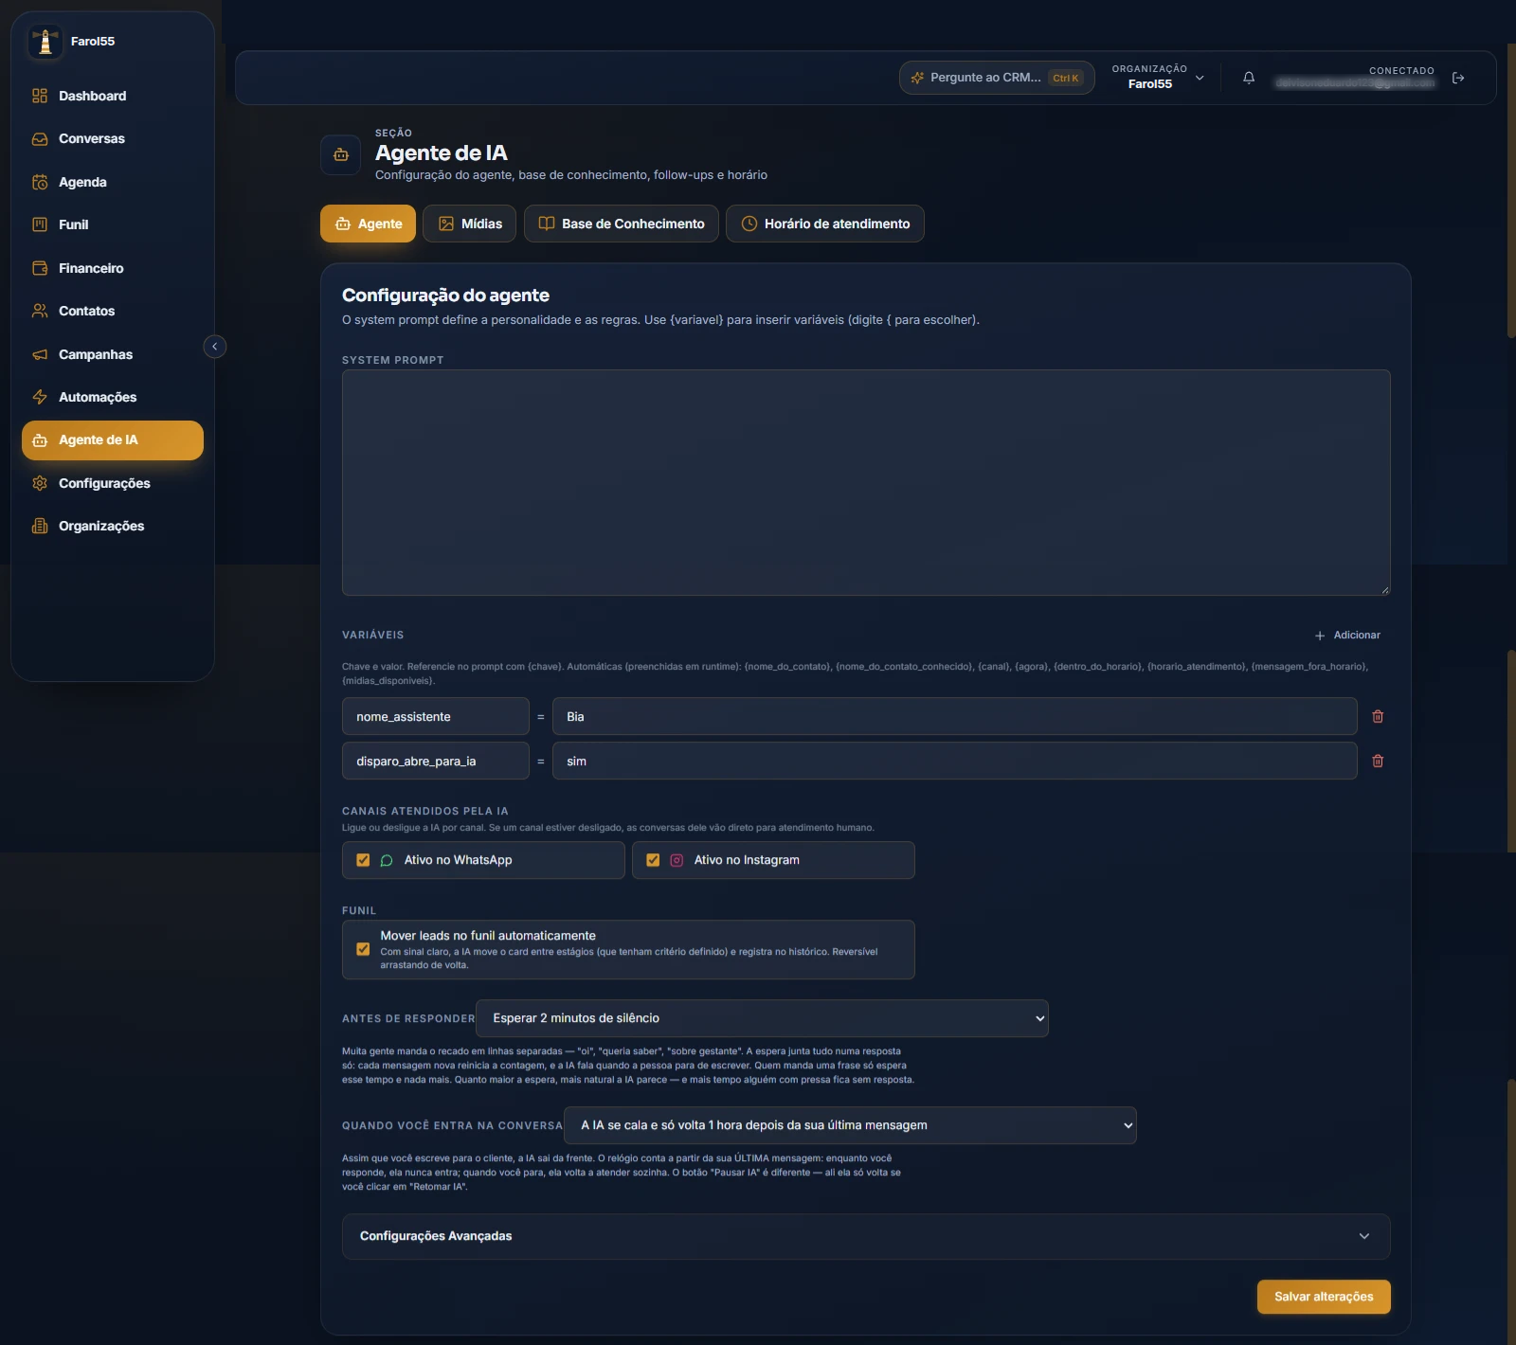Click the Bia value field
Viewport: 1516px width, 1345px height.
click(955, 716)
